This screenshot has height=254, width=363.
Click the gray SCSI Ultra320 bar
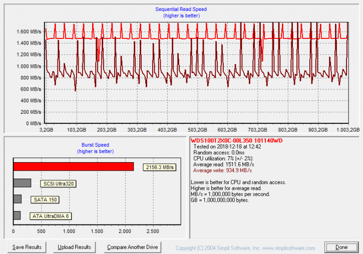coord(22,183)
